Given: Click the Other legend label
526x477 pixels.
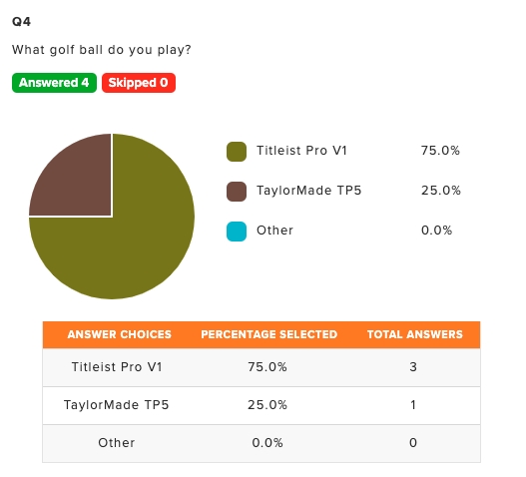Looking at the screenshot, I should coord(274,231).
